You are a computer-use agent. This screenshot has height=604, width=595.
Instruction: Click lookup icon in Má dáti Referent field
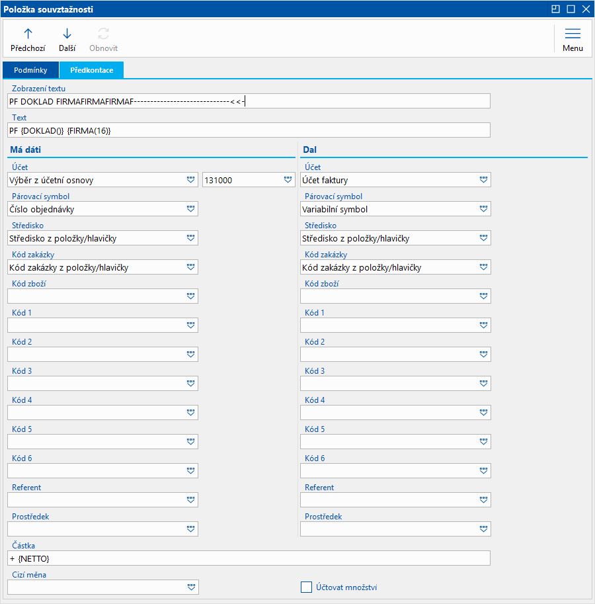pos(191,500)
